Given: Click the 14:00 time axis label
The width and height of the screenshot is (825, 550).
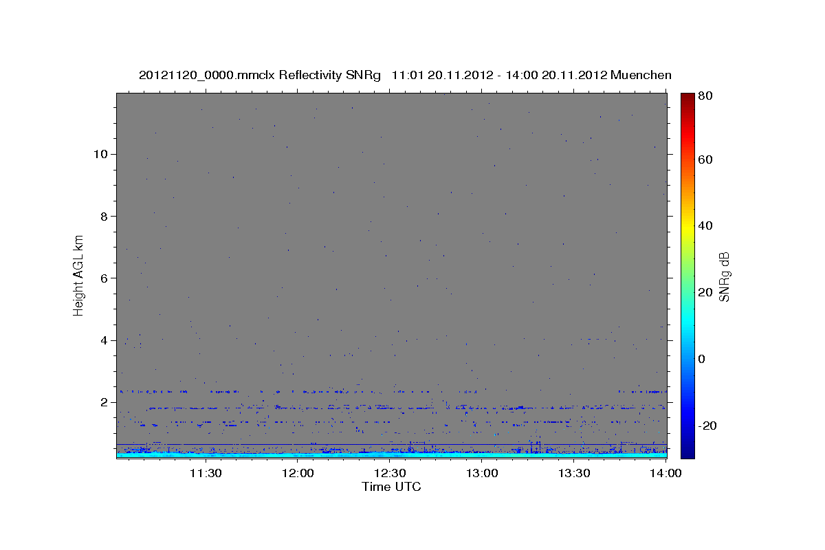Looking at the screenshot, I should coord(665,473).
